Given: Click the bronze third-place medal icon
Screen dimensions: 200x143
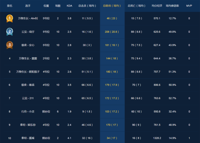Looking at the screenshot, I should (x=10, y=45).
